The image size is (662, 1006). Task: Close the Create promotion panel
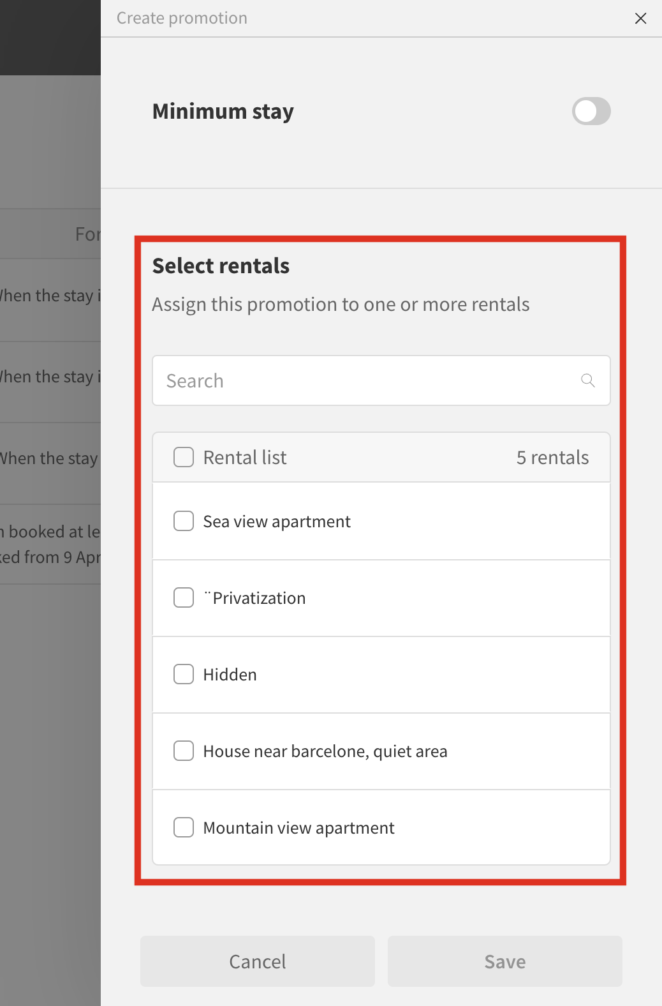(640, 19)
